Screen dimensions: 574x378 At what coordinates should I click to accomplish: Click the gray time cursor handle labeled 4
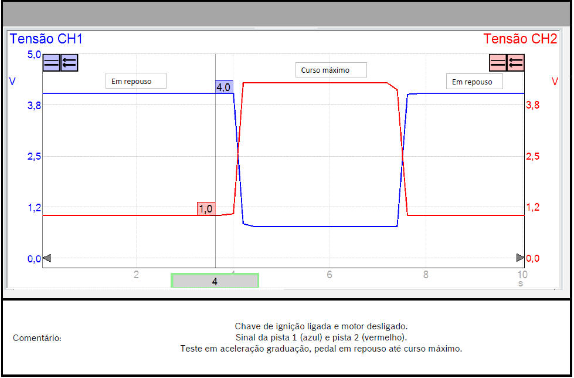[x=215, y=281]
